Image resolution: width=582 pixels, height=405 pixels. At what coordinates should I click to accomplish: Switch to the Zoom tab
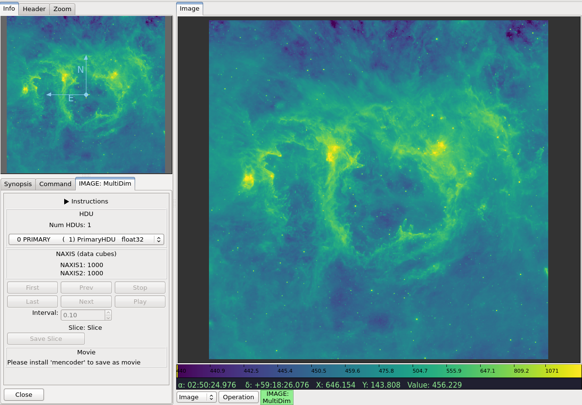click(62, 9)
